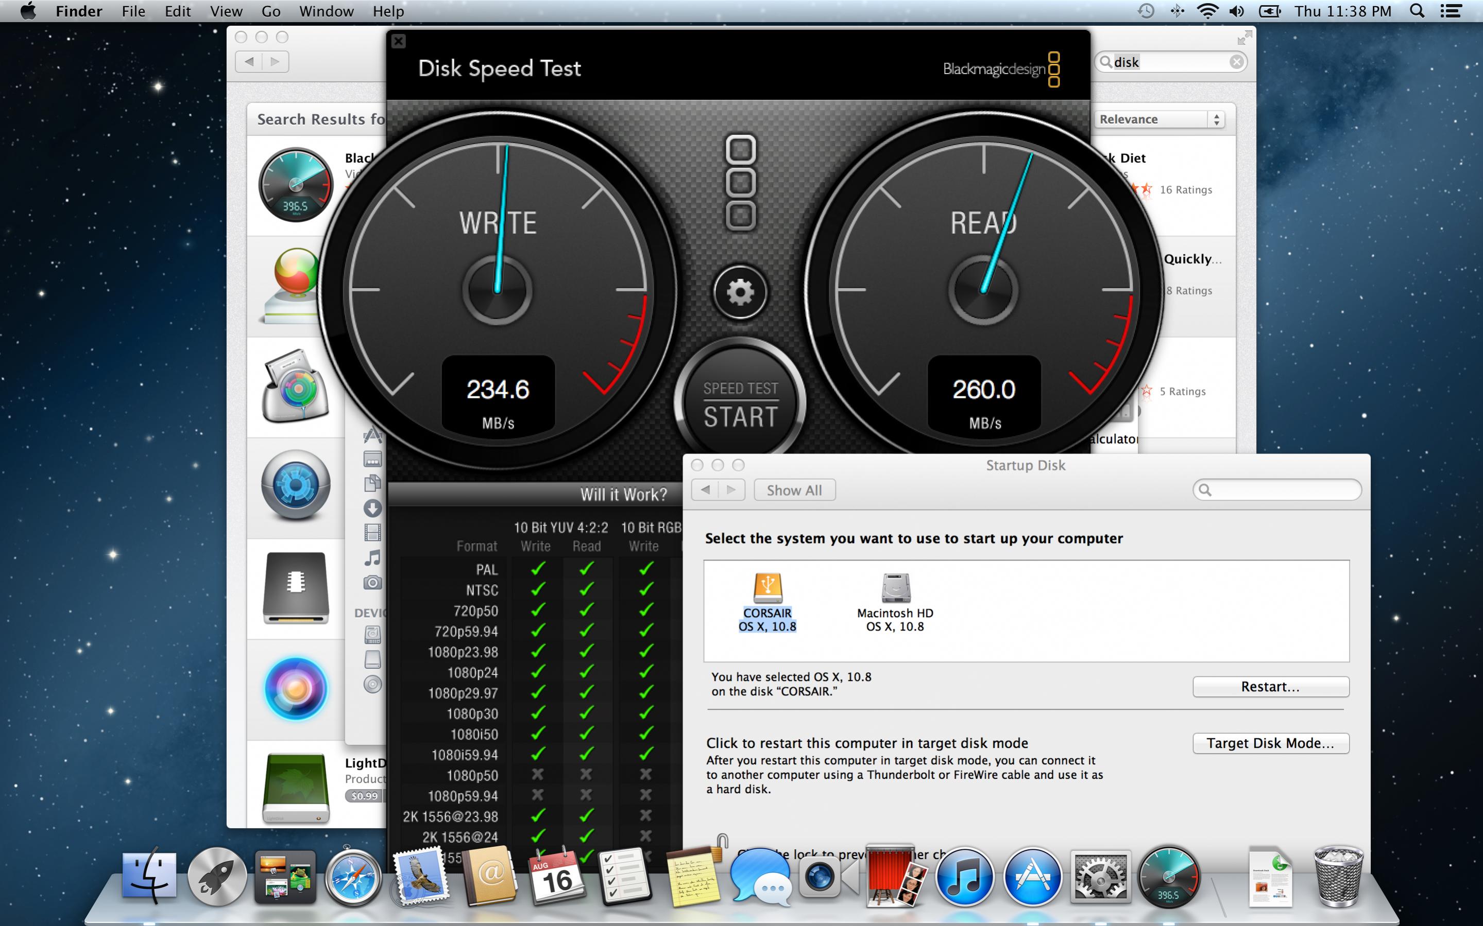Go back in App Store window
1483x926 pixels.
coord(249,61)
